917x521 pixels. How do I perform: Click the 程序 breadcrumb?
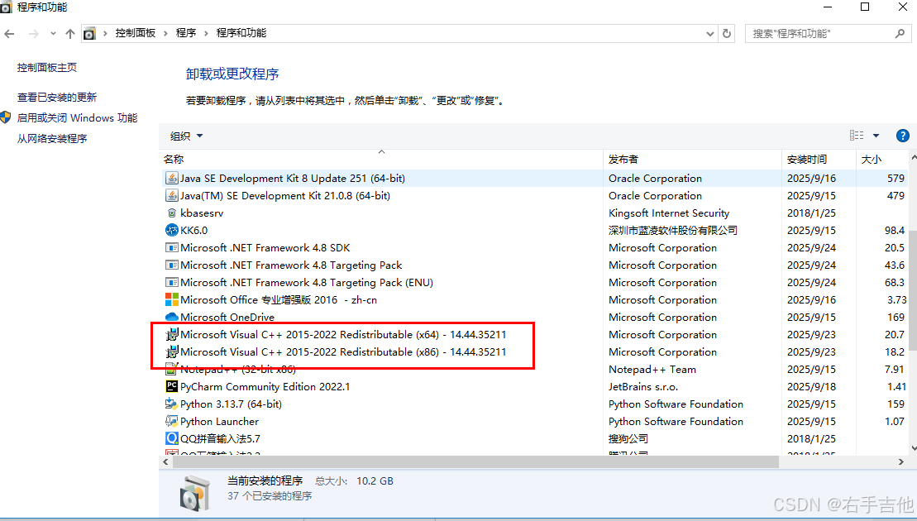186,33
